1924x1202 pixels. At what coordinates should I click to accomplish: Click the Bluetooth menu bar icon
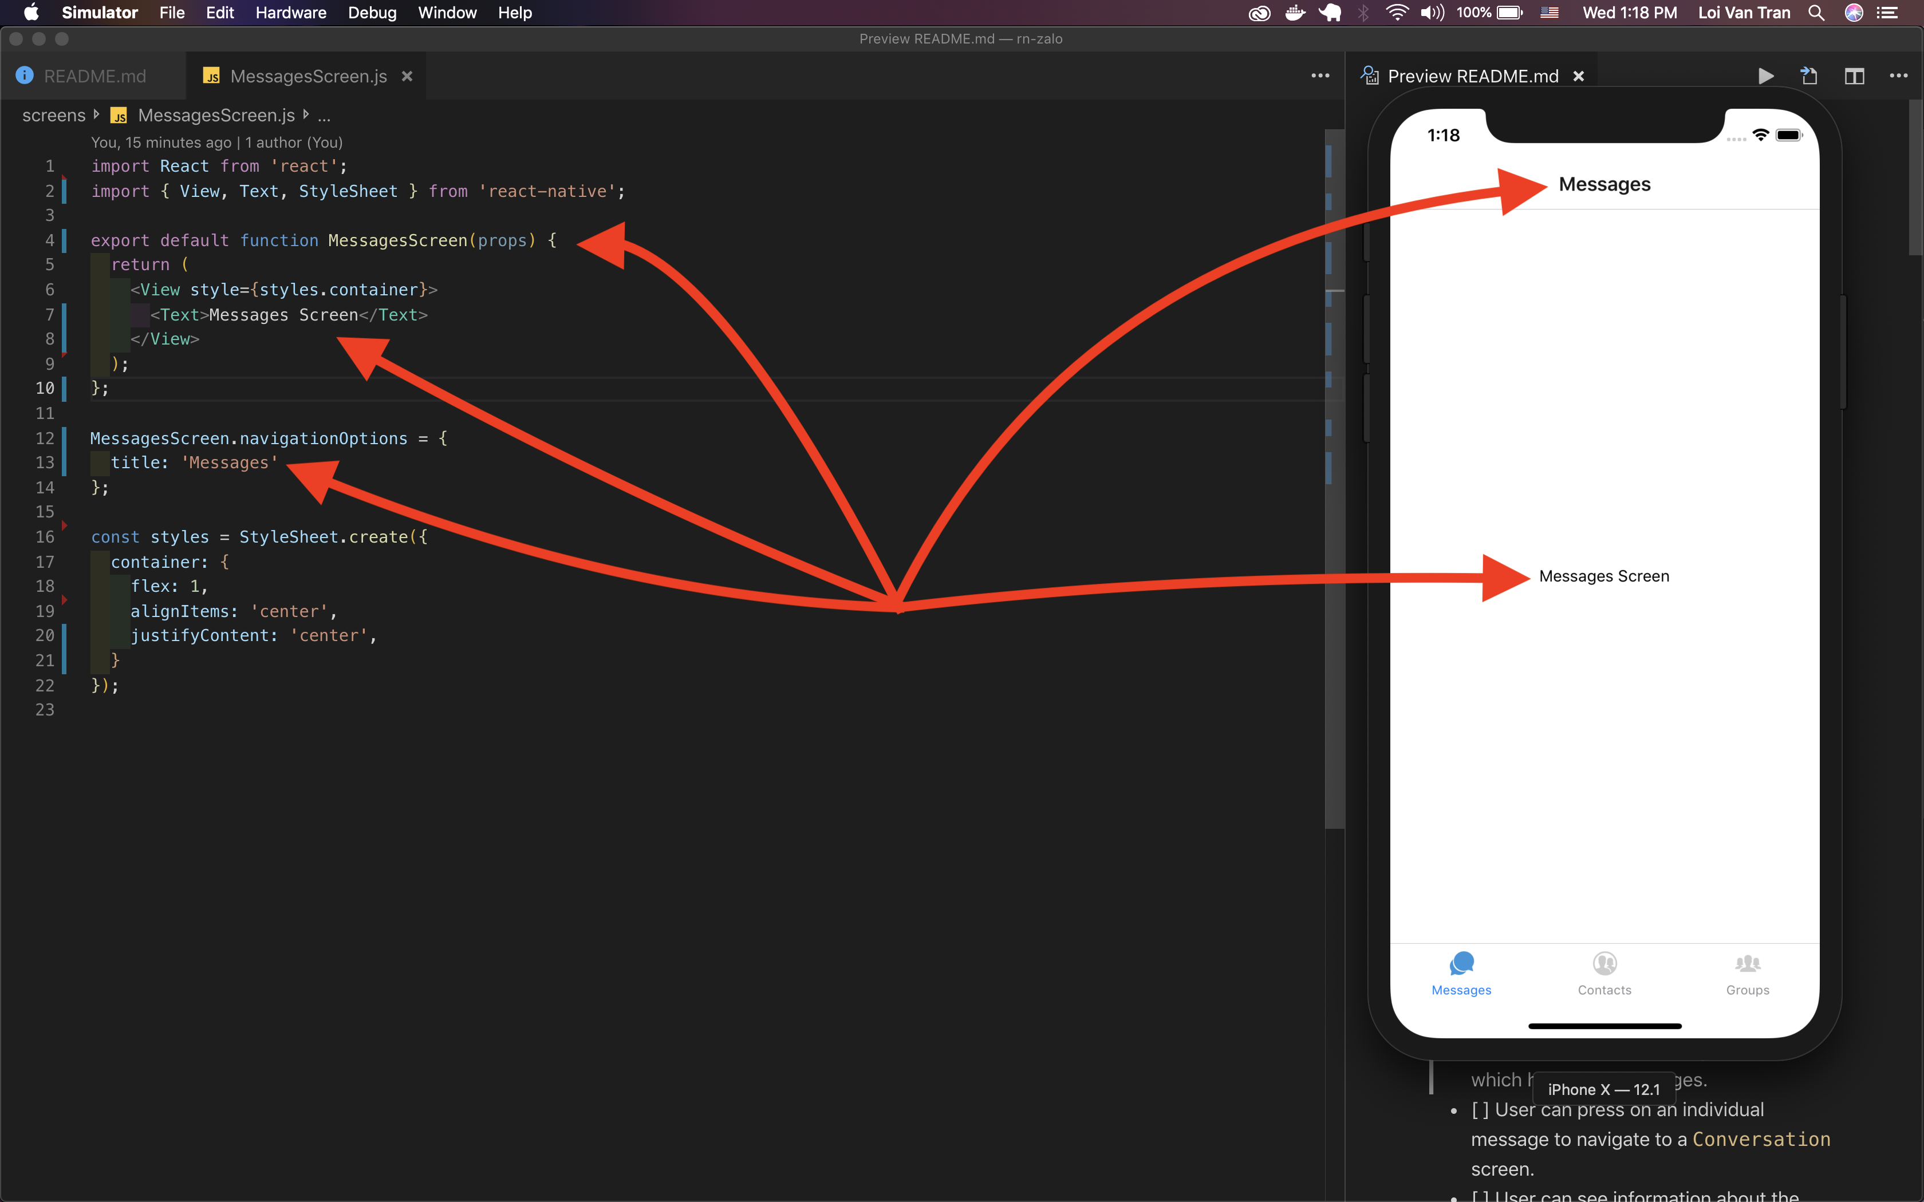[1363, 13]
